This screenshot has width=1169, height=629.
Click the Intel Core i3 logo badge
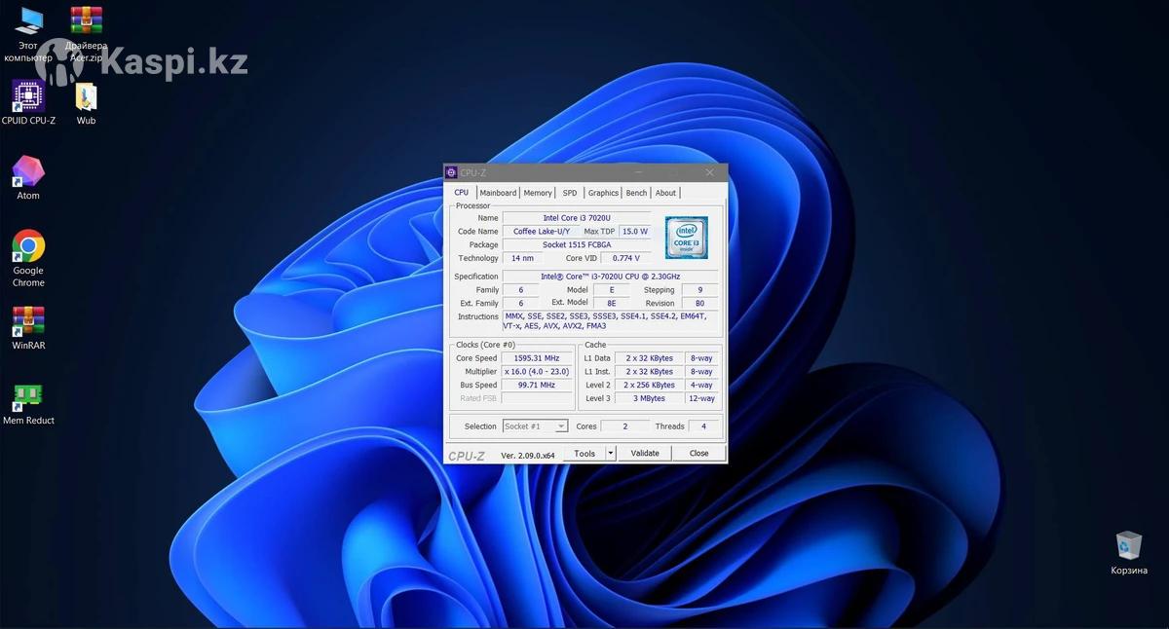tap(687, 238)
